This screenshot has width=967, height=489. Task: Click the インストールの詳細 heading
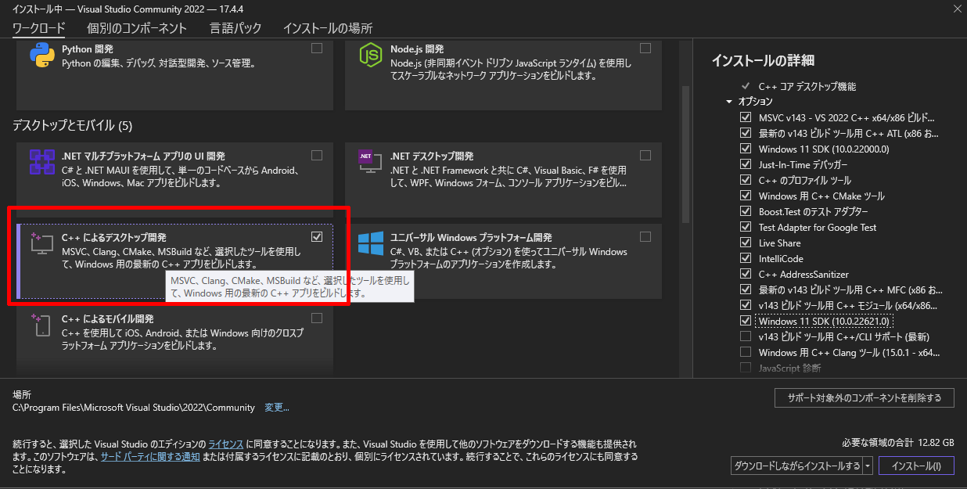(763, 61)
